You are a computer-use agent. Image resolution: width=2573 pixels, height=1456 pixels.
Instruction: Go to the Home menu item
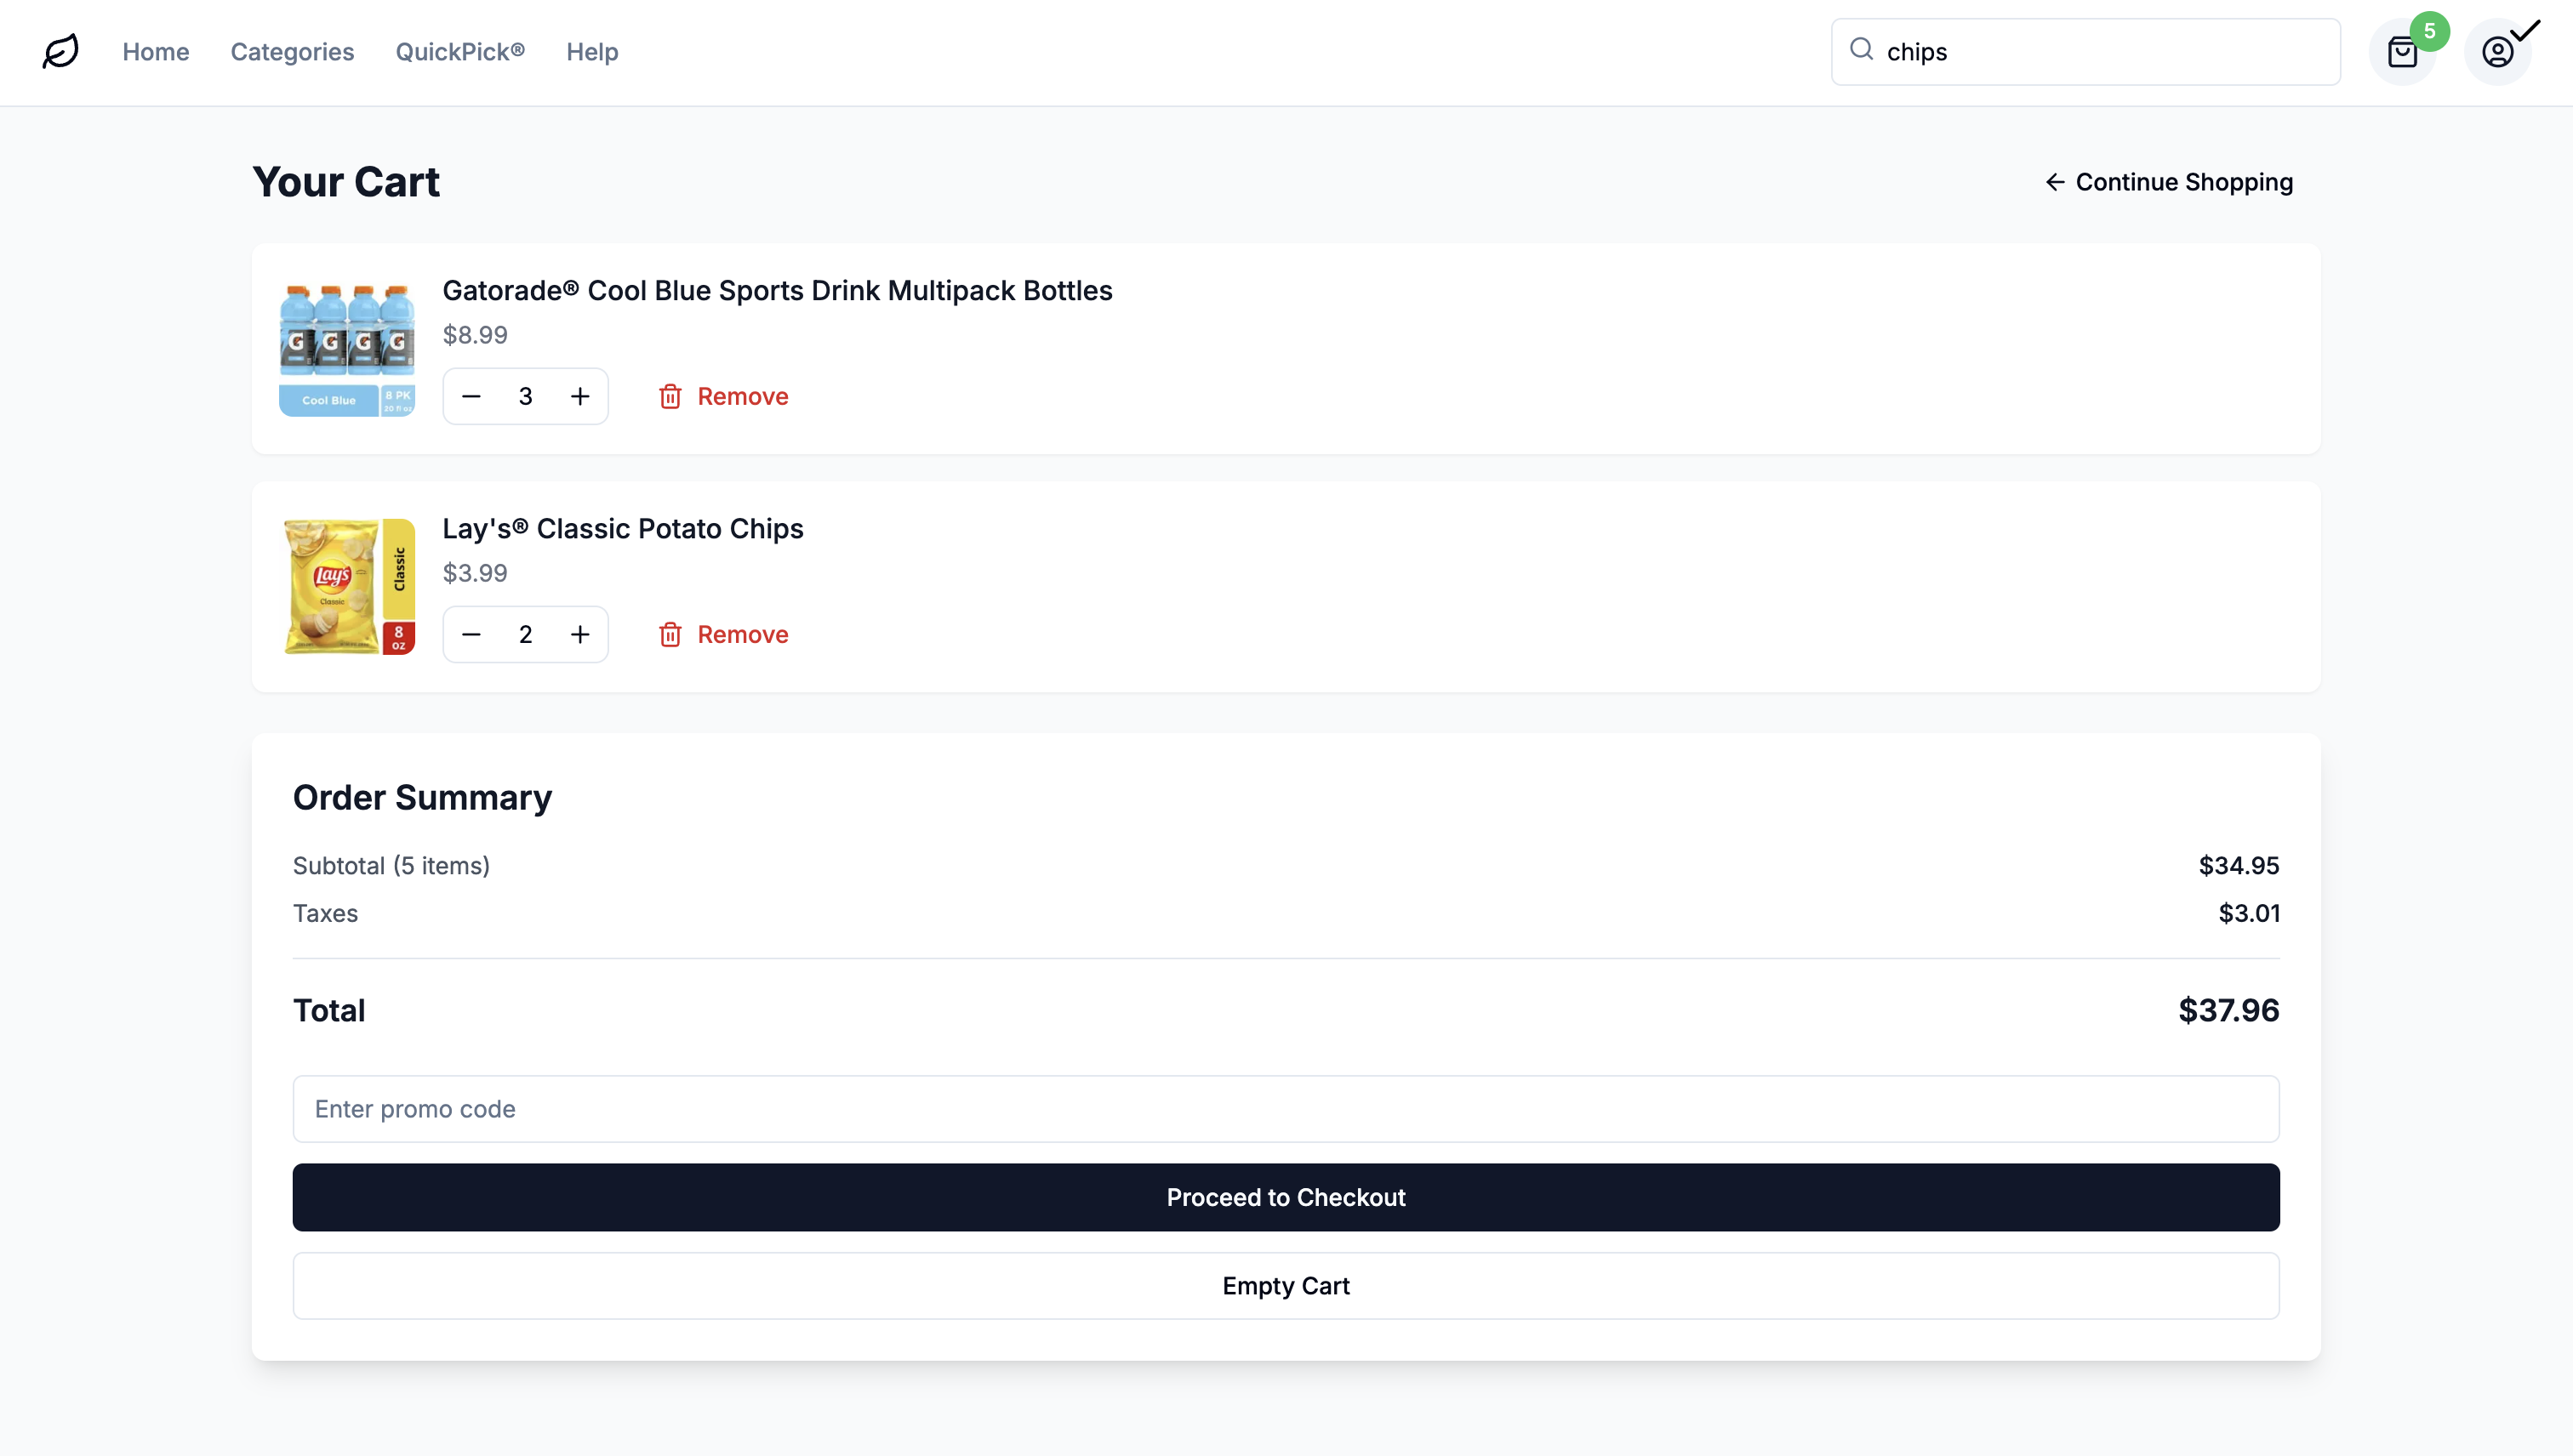[x=155, y=52]
